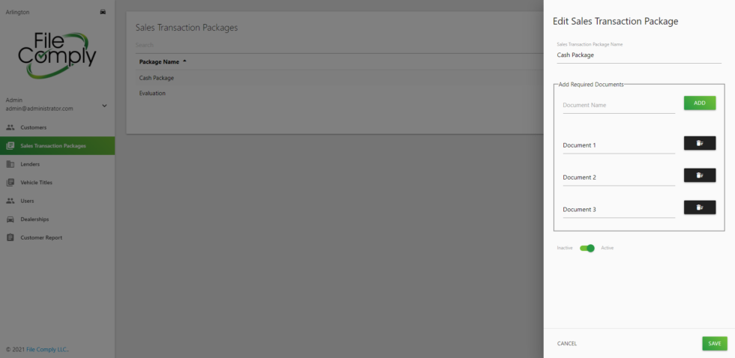Click the car icon beside Arlington
Screen dimensions: 735x358
103,12
